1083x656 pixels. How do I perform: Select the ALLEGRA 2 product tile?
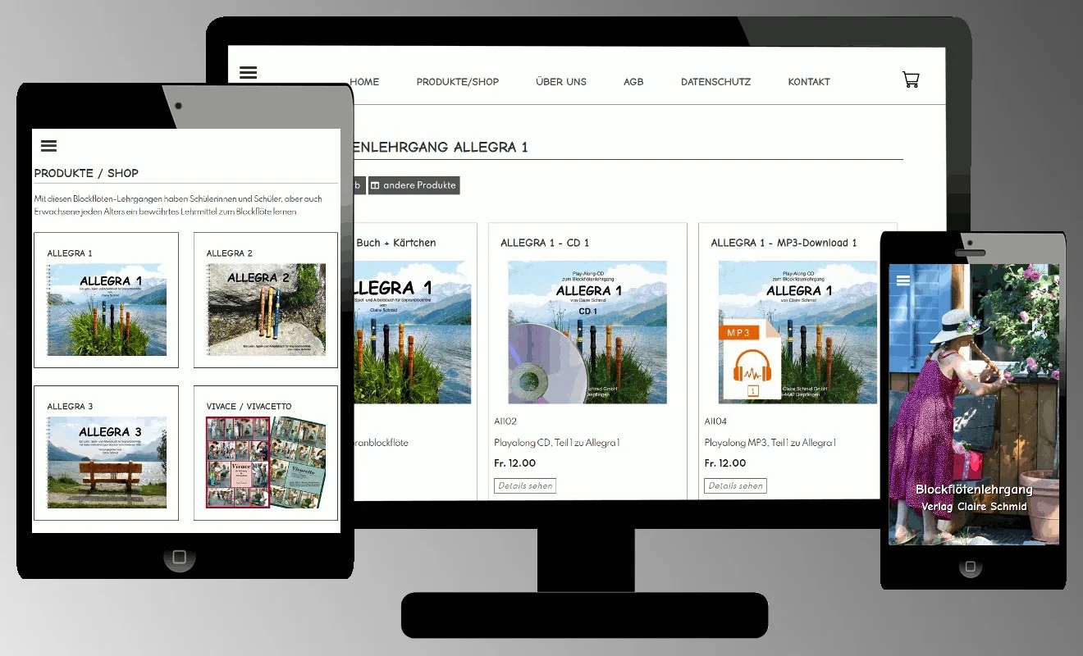pyautogui.click(x=266, y=300)
